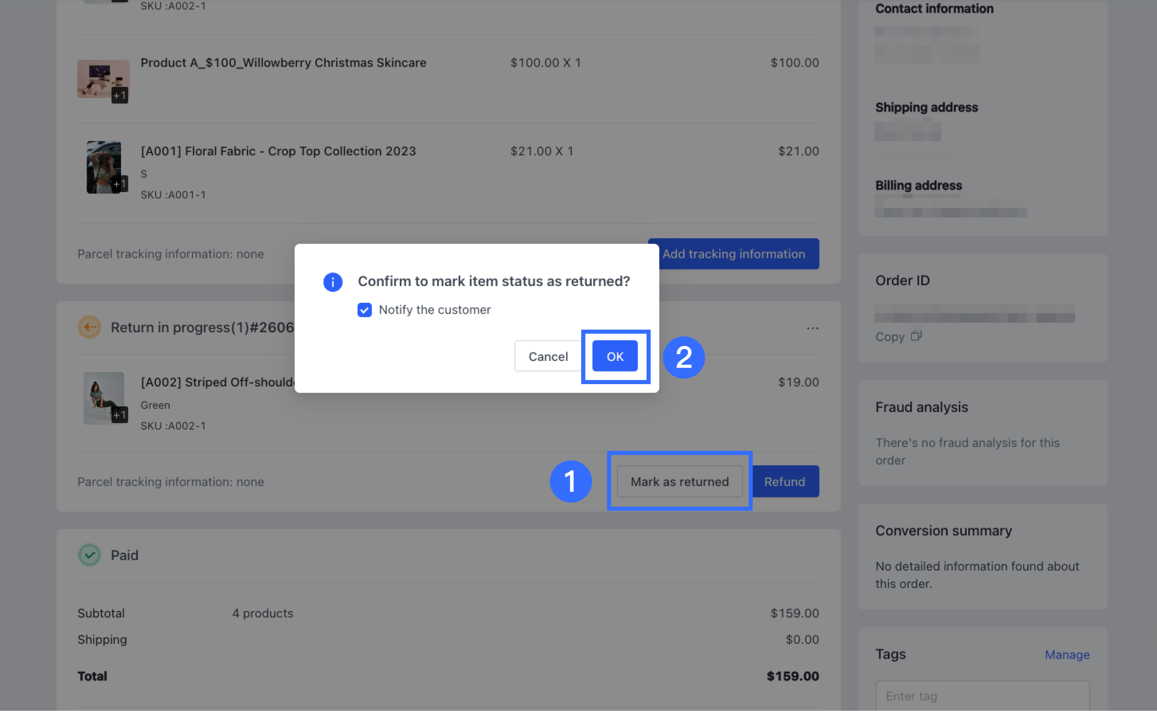Image resolution: width=1157 pixels, height=711 pixels.
Task: Click OK in the confirmation dialog
Action: [614, 356]
